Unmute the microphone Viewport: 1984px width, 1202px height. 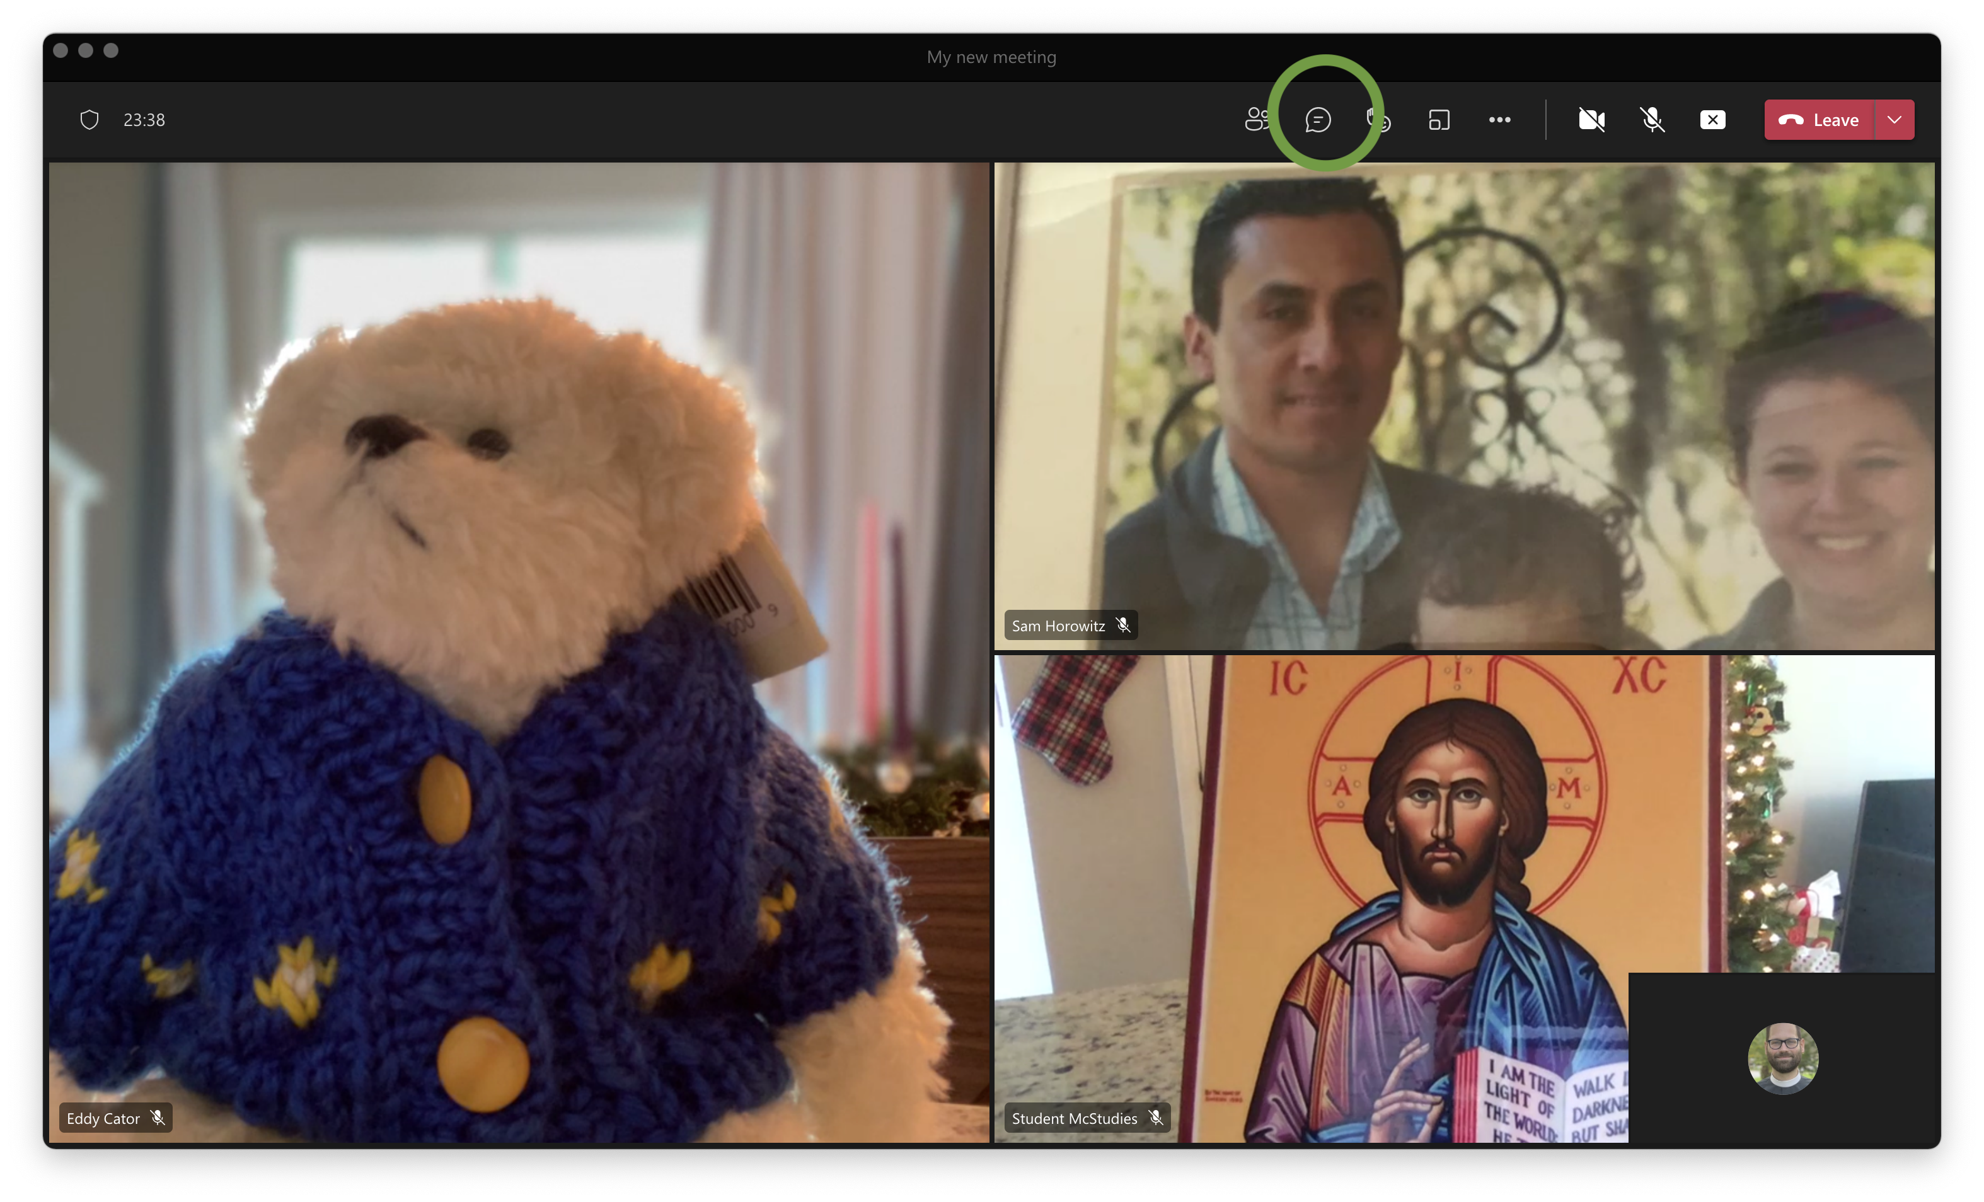[1652, 120]
